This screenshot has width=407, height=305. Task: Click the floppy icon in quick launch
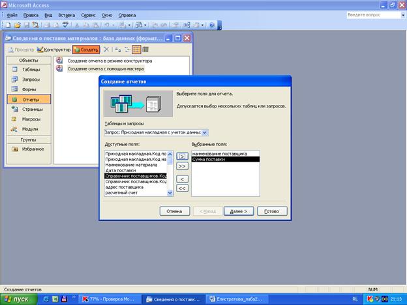64,299
